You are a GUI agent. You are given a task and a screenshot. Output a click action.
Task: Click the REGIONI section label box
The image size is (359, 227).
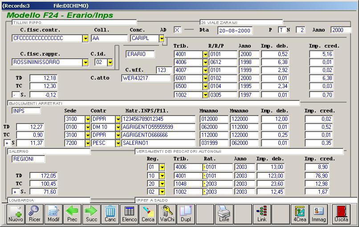(x=29, y=159)
